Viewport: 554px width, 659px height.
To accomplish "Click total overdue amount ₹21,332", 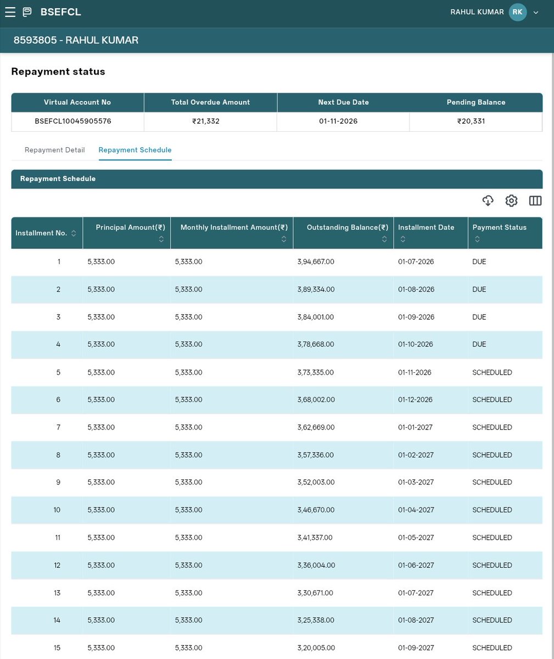I will (206, 121).
